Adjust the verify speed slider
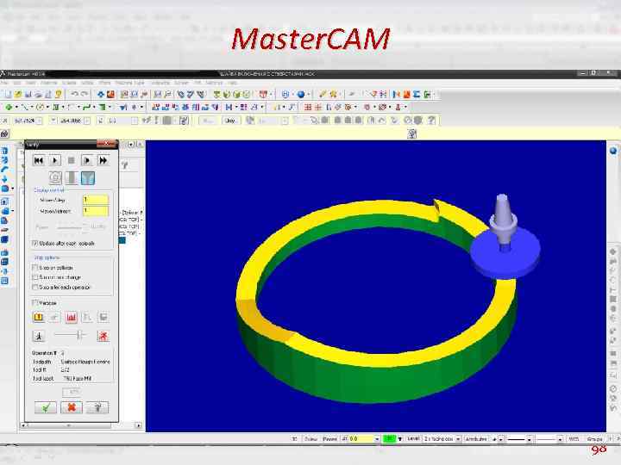 tap(72, 335)
